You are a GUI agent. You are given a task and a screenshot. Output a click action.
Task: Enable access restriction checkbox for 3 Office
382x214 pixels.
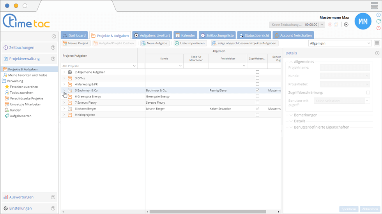(257, 78)
